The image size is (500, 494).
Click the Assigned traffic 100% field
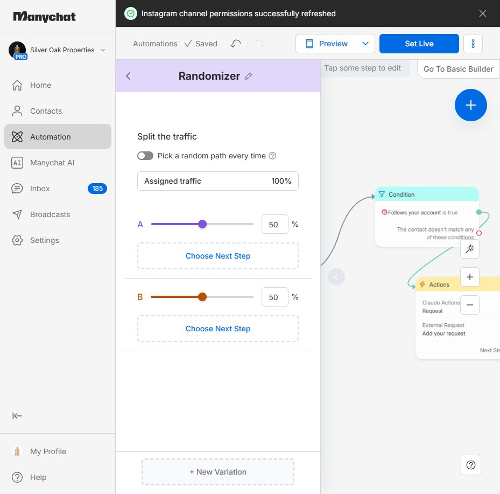click(x=218, y=181)
